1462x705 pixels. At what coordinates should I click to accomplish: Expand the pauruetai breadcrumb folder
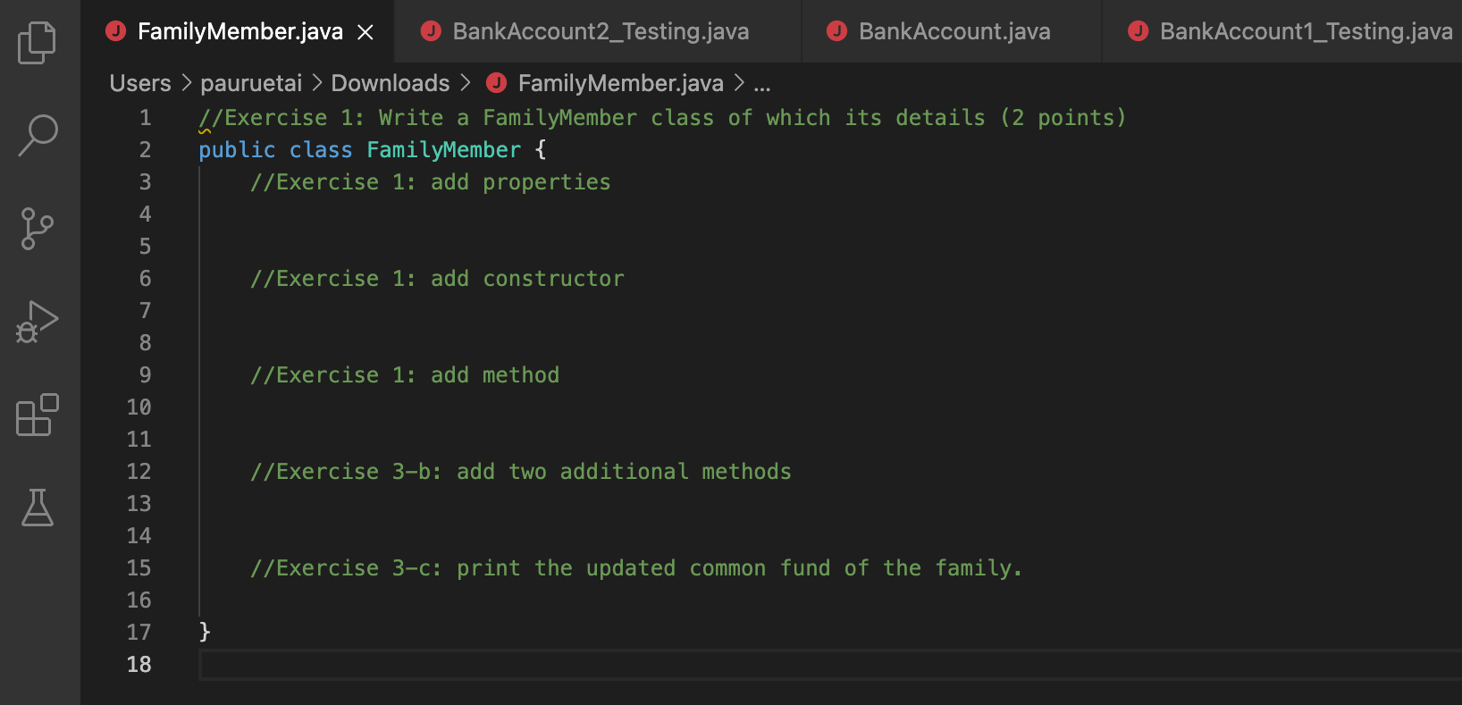click(251, 83)
